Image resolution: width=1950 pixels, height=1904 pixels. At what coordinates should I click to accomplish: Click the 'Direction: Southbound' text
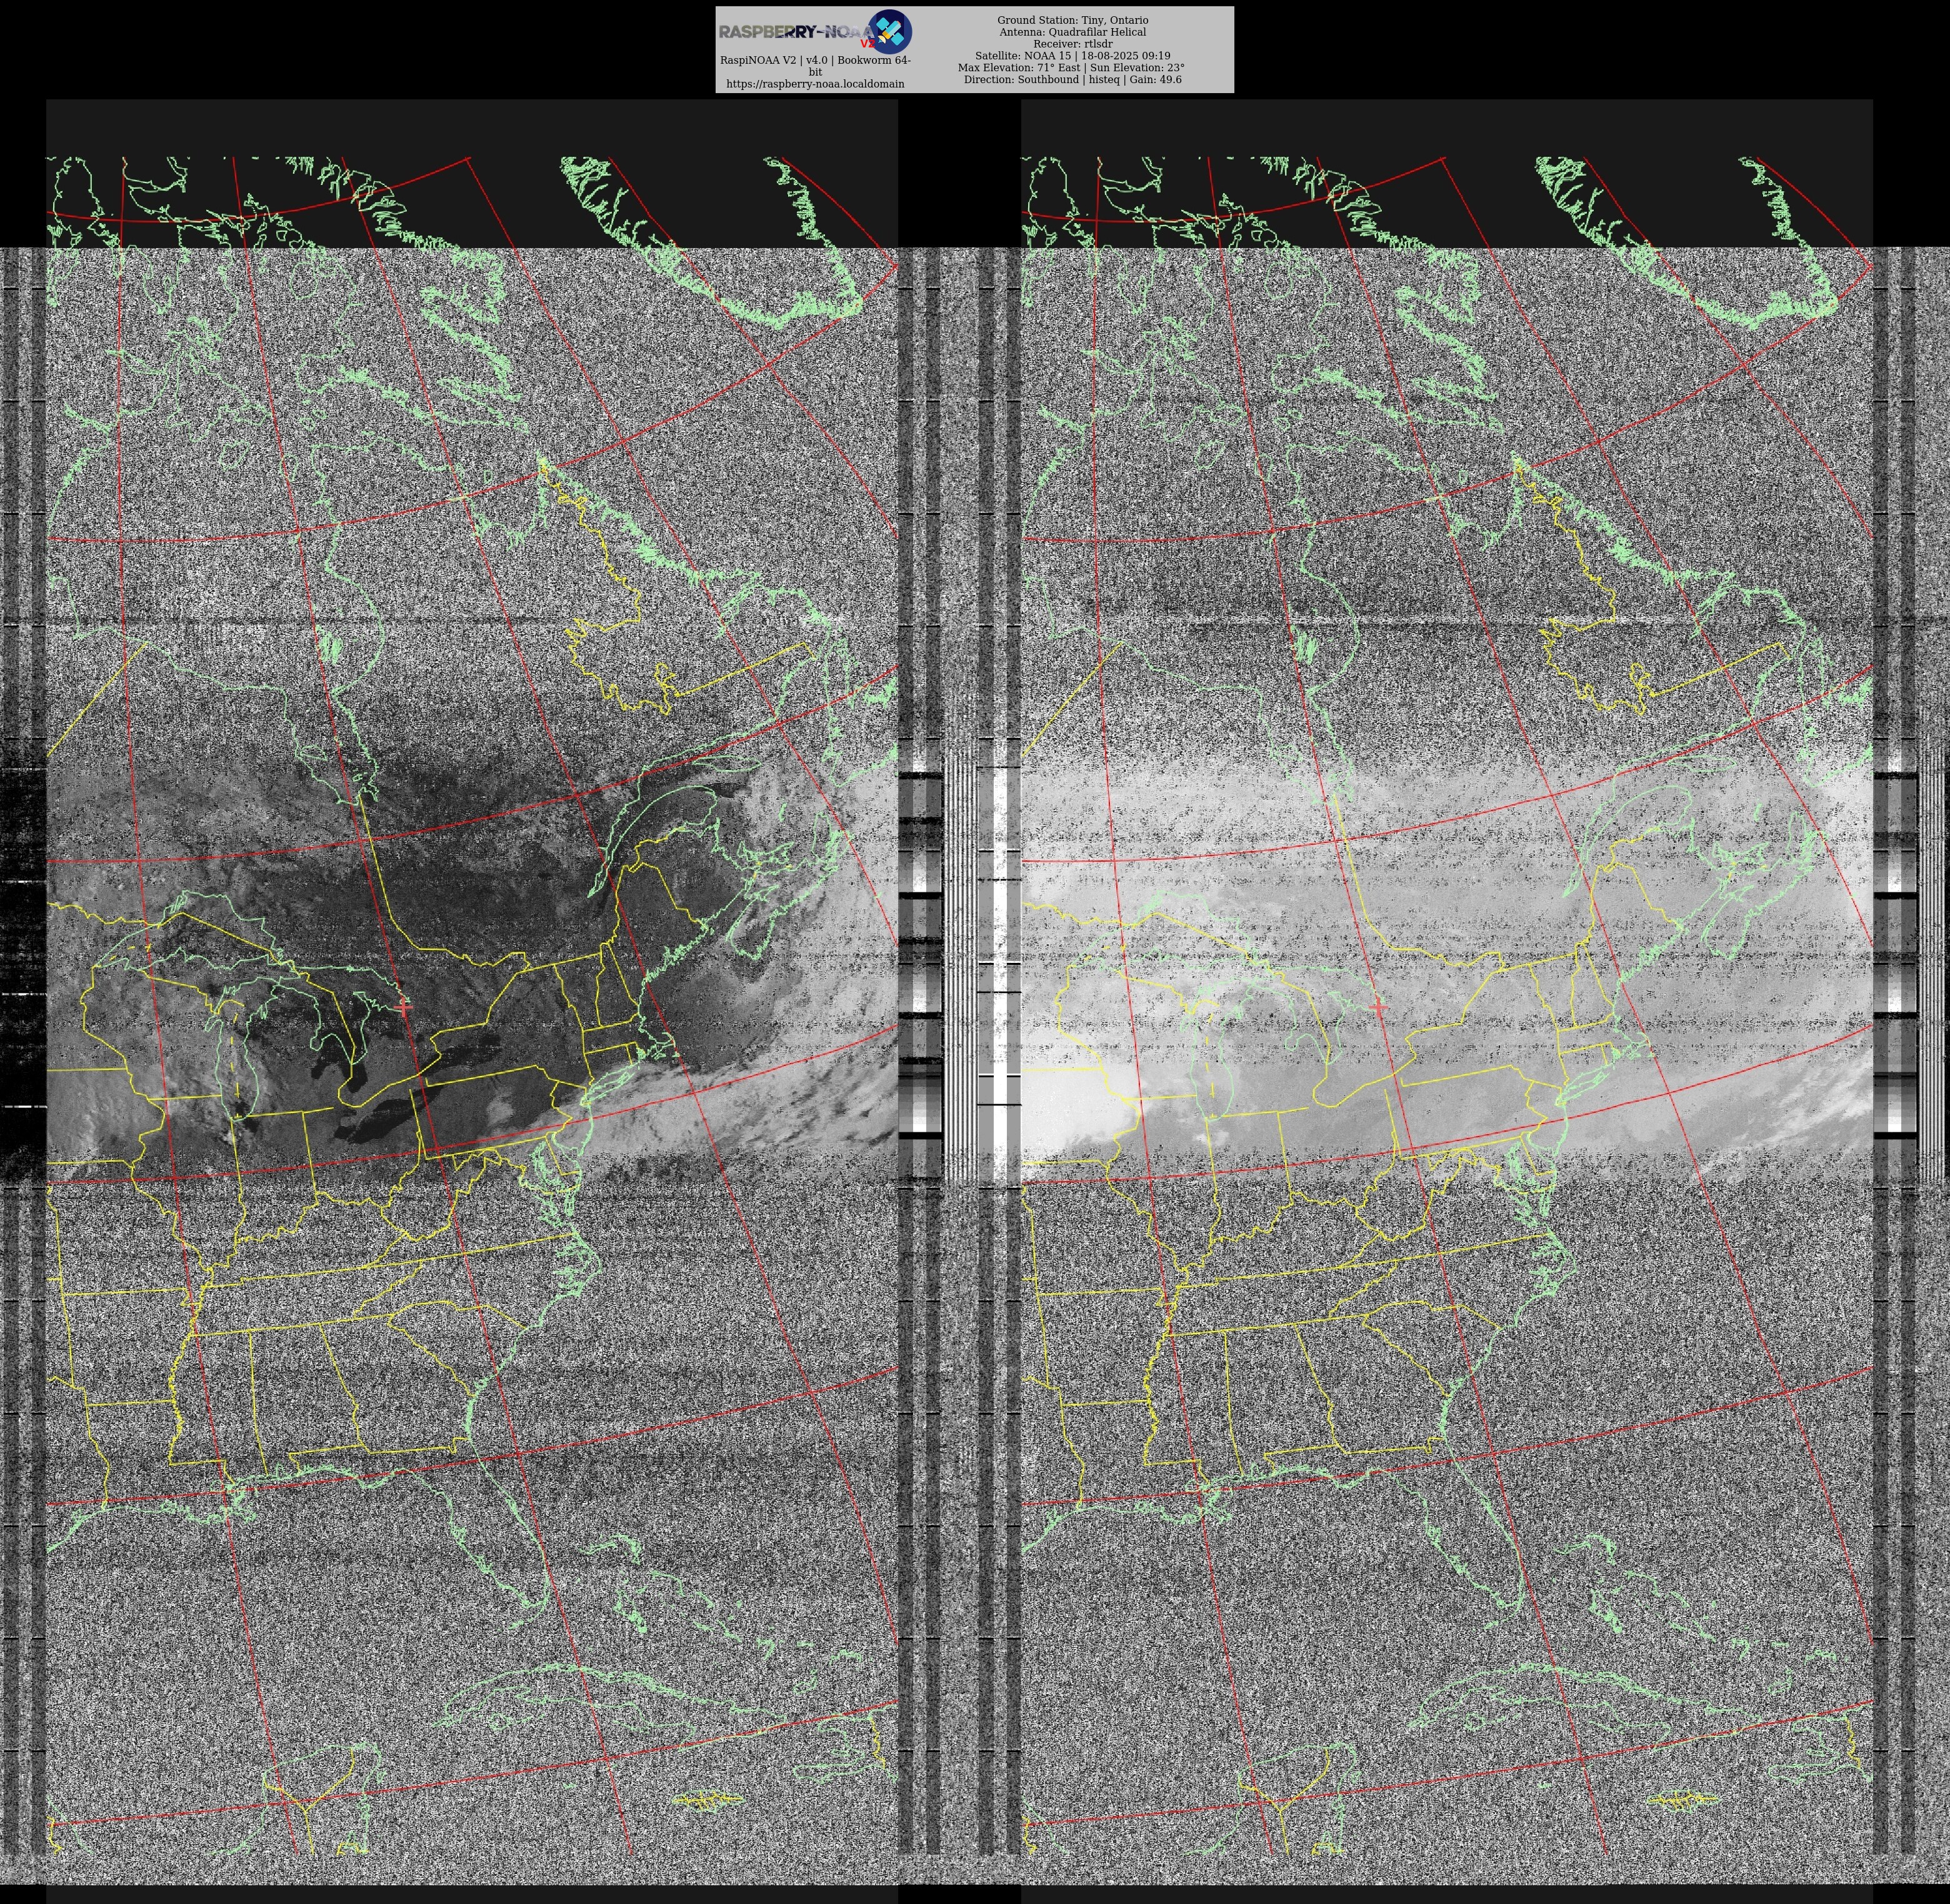[1022, 80]
